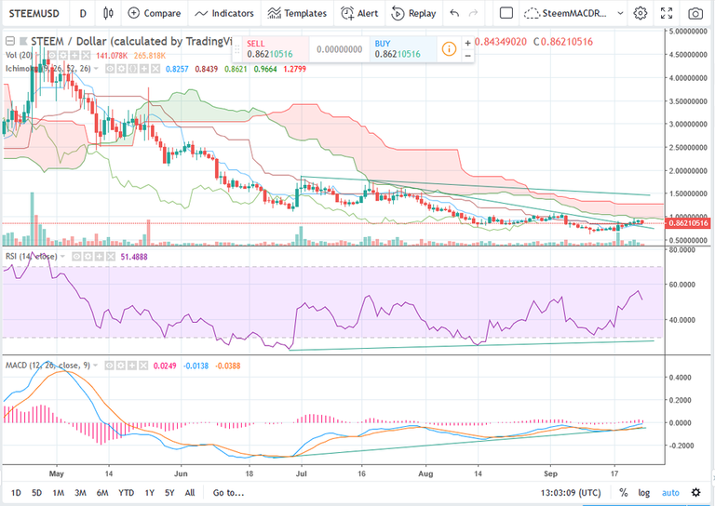Decrease order quantity with minus stepper

click(x=467, y=56)
